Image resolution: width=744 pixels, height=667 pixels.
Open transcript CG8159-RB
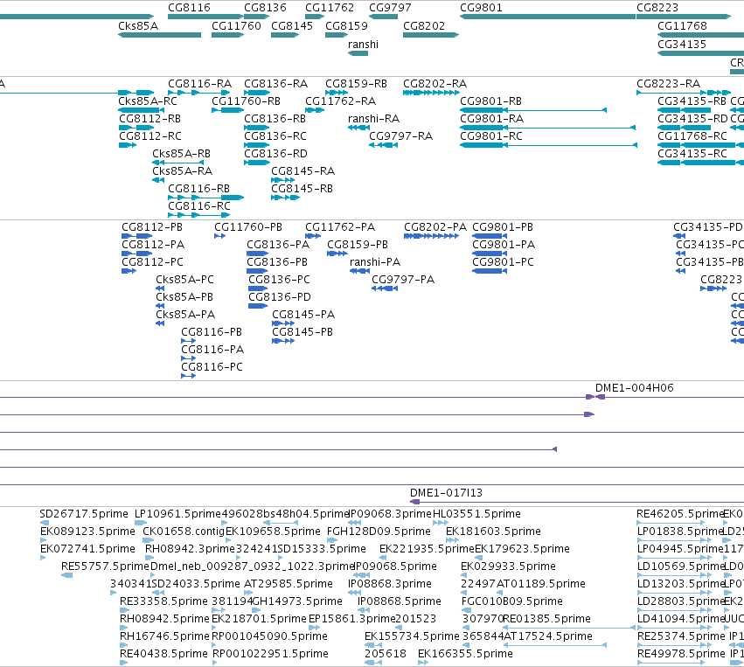[337, 93]
